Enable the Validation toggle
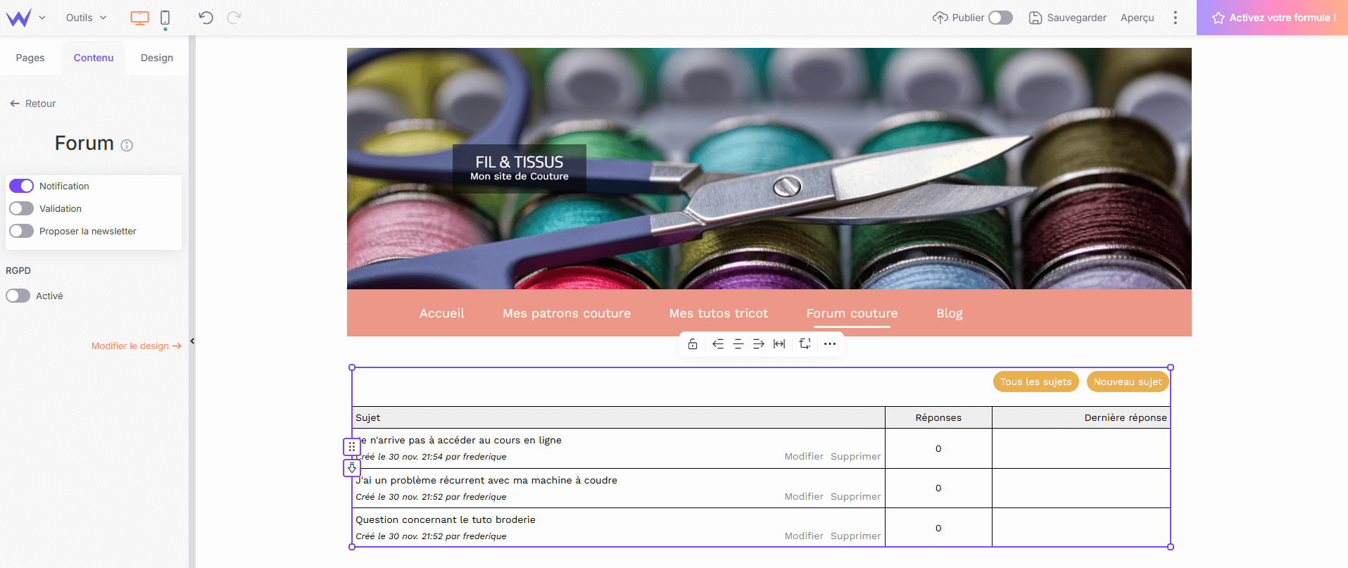Viewport: 1348px width, 568px height. pyautogui.click(x=21, y=208)
